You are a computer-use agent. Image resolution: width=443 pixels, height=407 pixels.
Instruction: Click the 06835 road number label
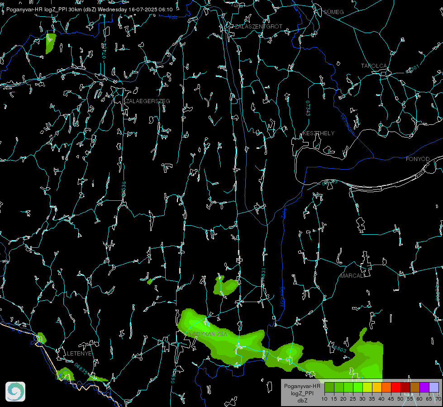(81, 369)
